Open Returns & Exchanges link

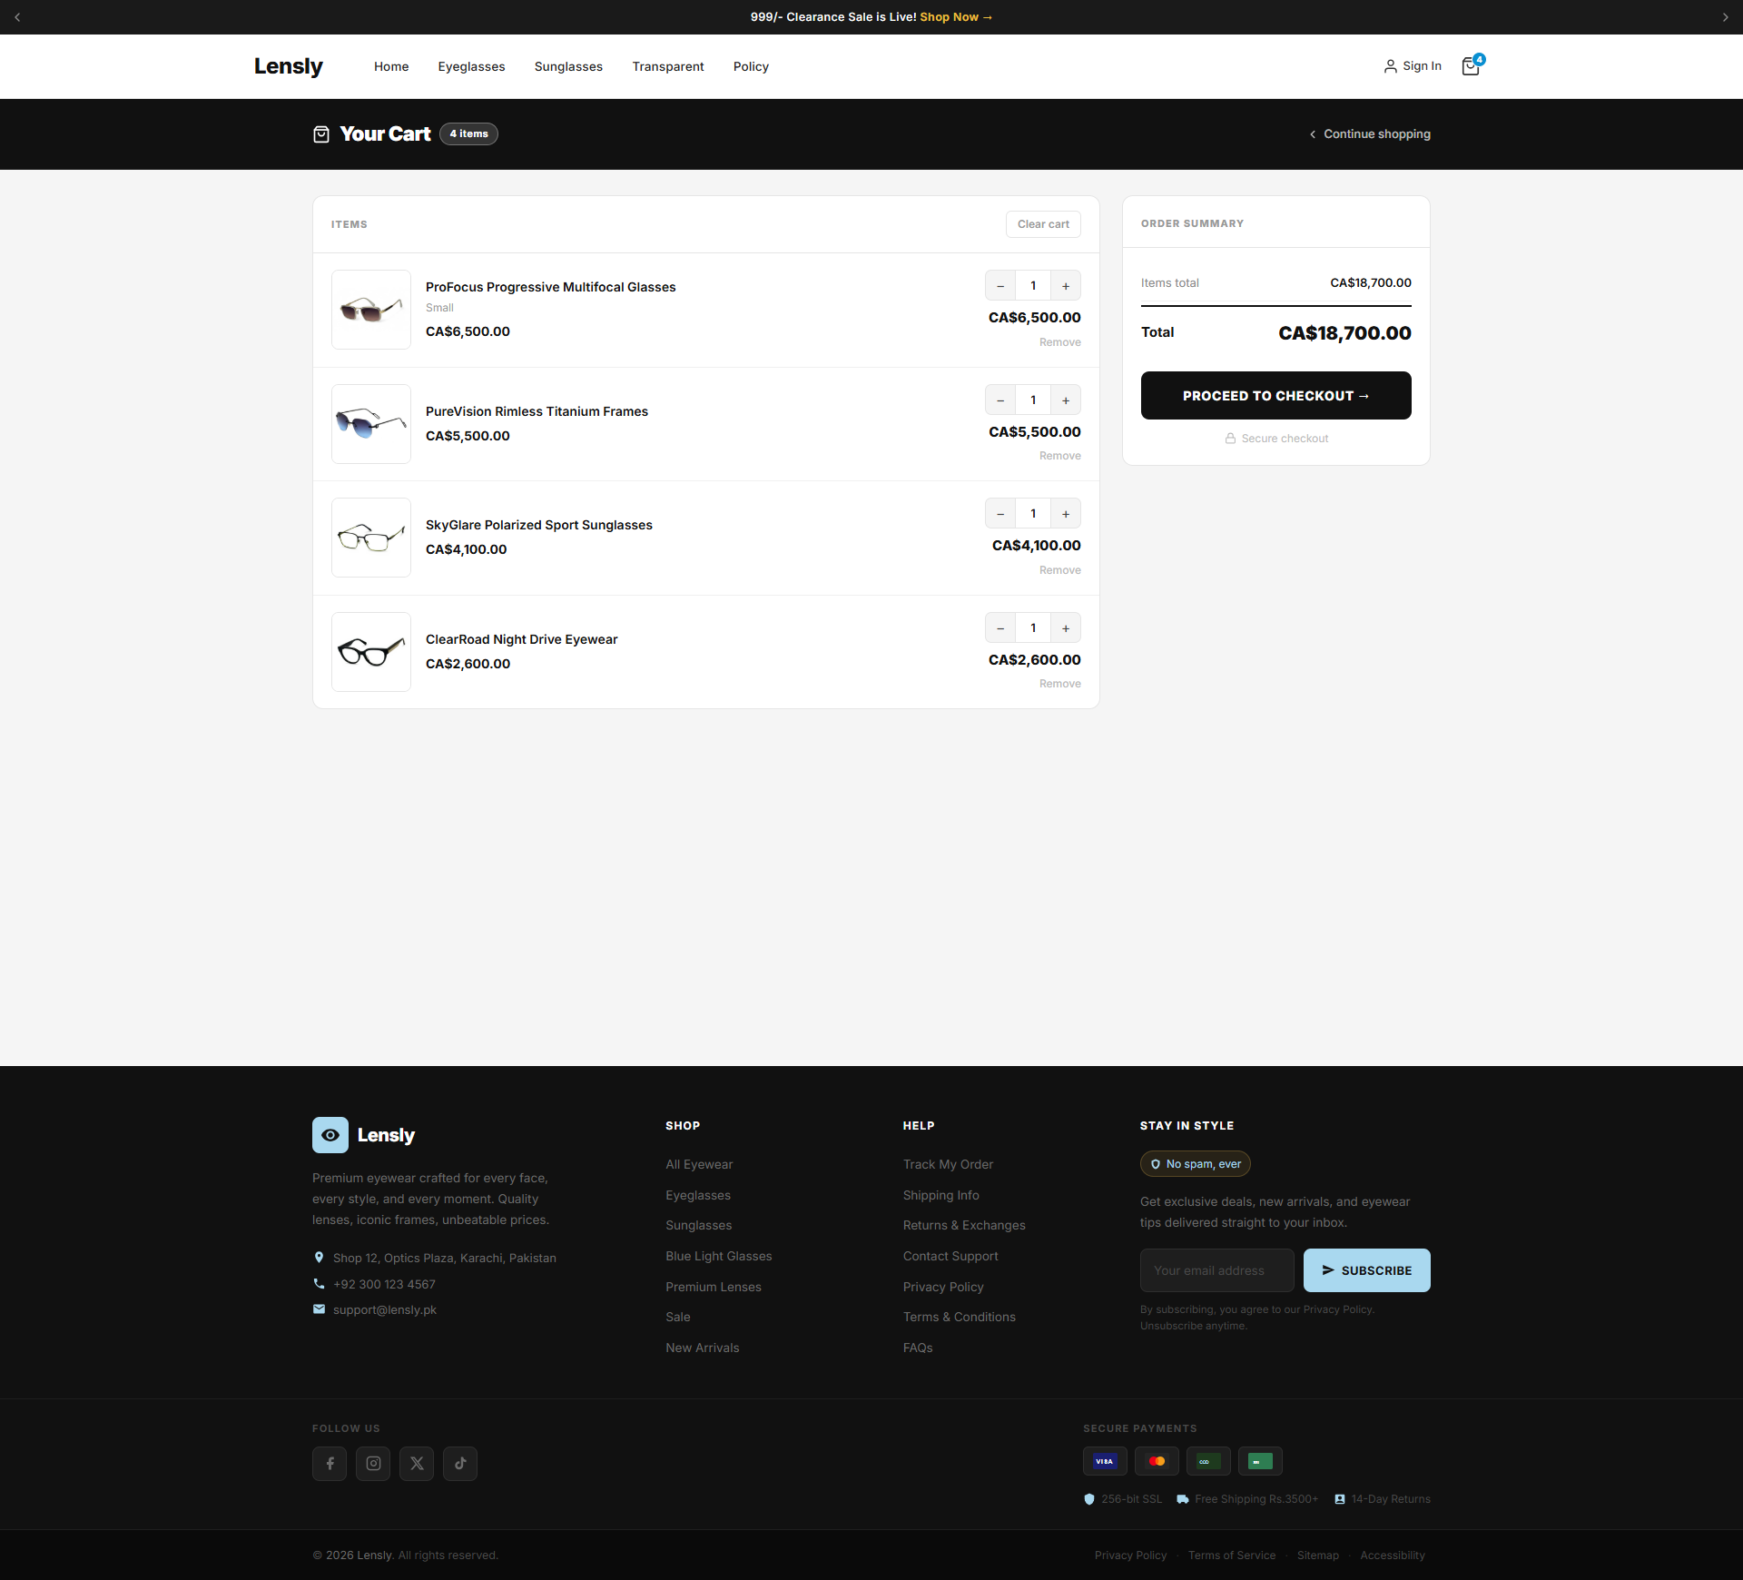[964, 1225]
